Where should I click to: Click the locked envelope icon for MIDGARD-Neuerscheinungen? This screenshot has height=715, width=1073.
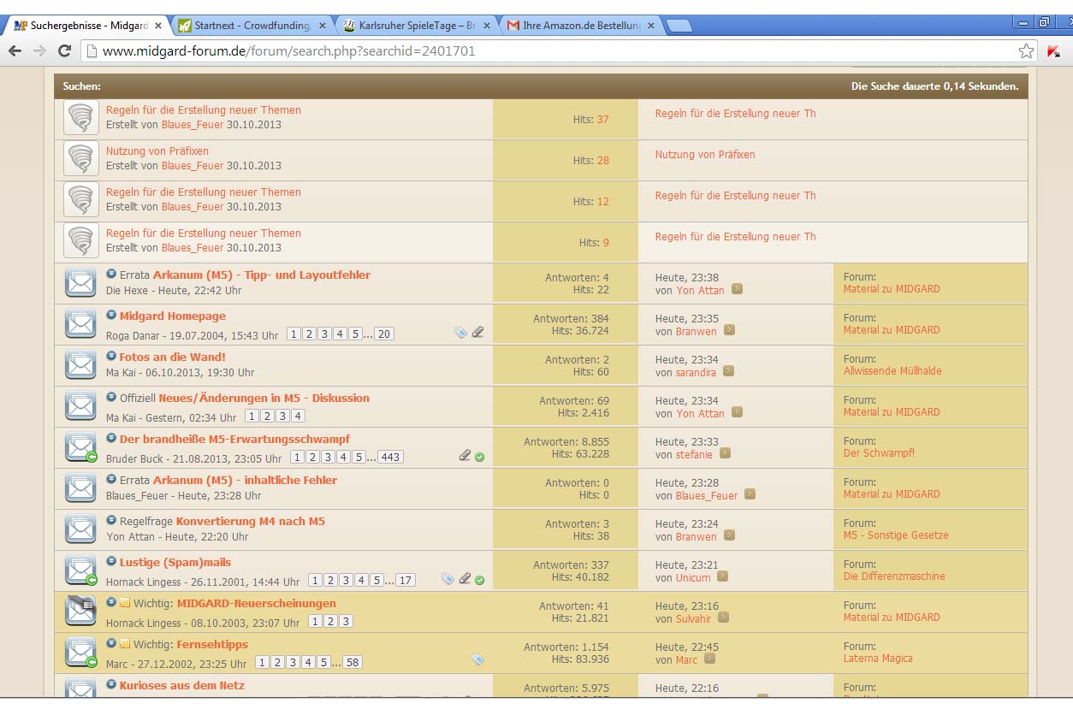coord(81,611)
